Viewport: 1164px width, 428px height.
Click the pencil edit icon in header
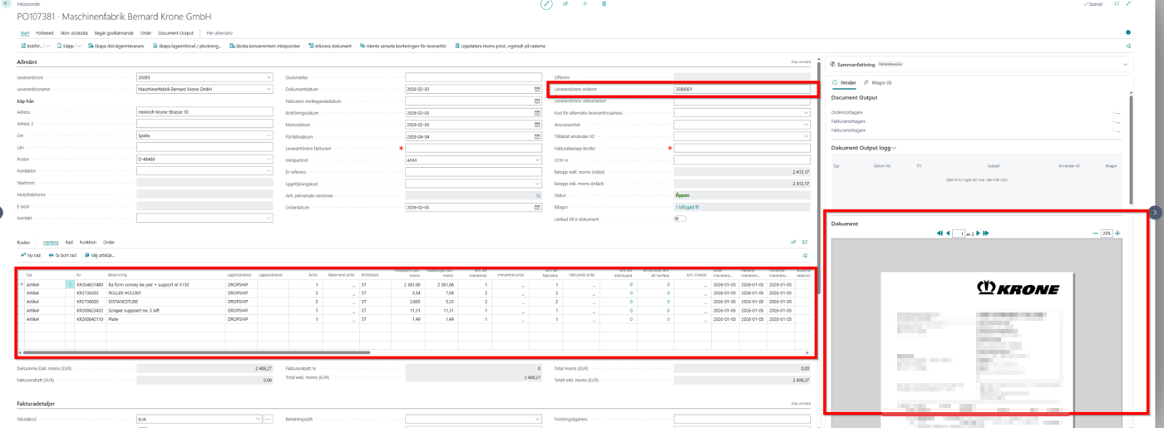pyautogui.click(x=546, y=4)
